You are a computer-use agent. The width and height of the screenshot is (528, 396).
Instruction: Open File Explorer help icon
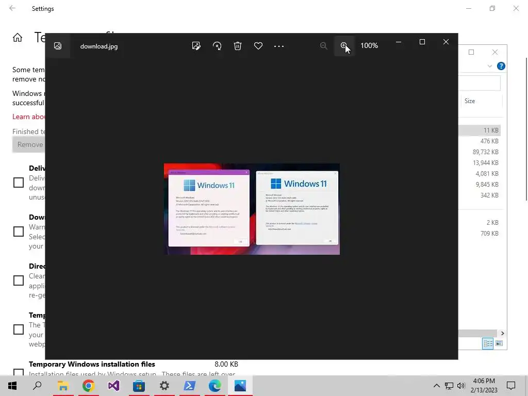(501, 66)
